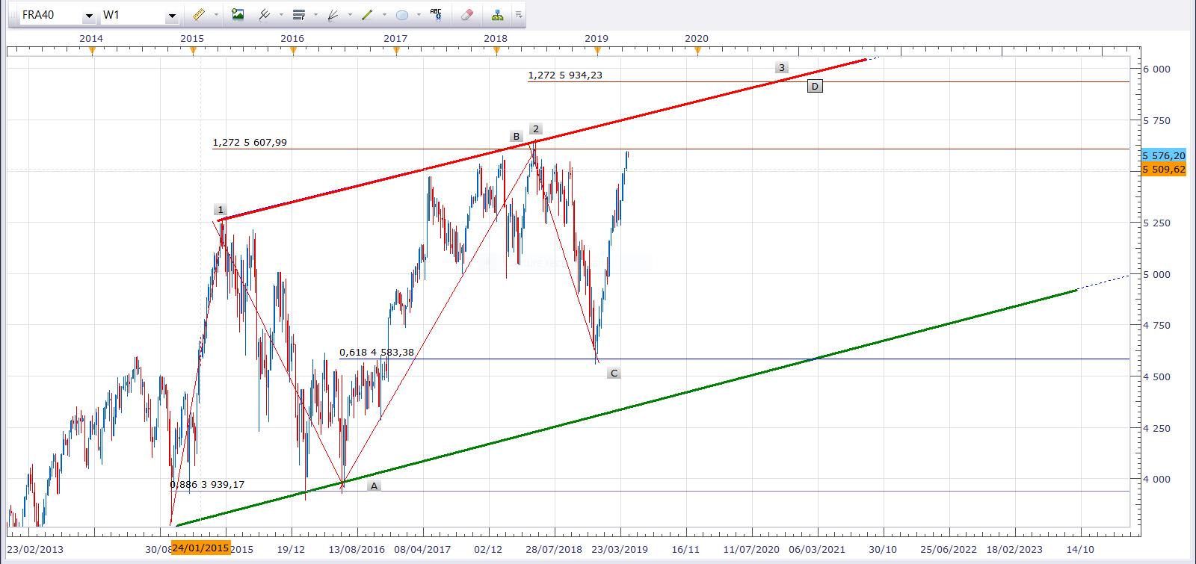Click the 2019 year marker triangle
The height and width of the screenshot is (564, 1196).
(x=597, y=51)
